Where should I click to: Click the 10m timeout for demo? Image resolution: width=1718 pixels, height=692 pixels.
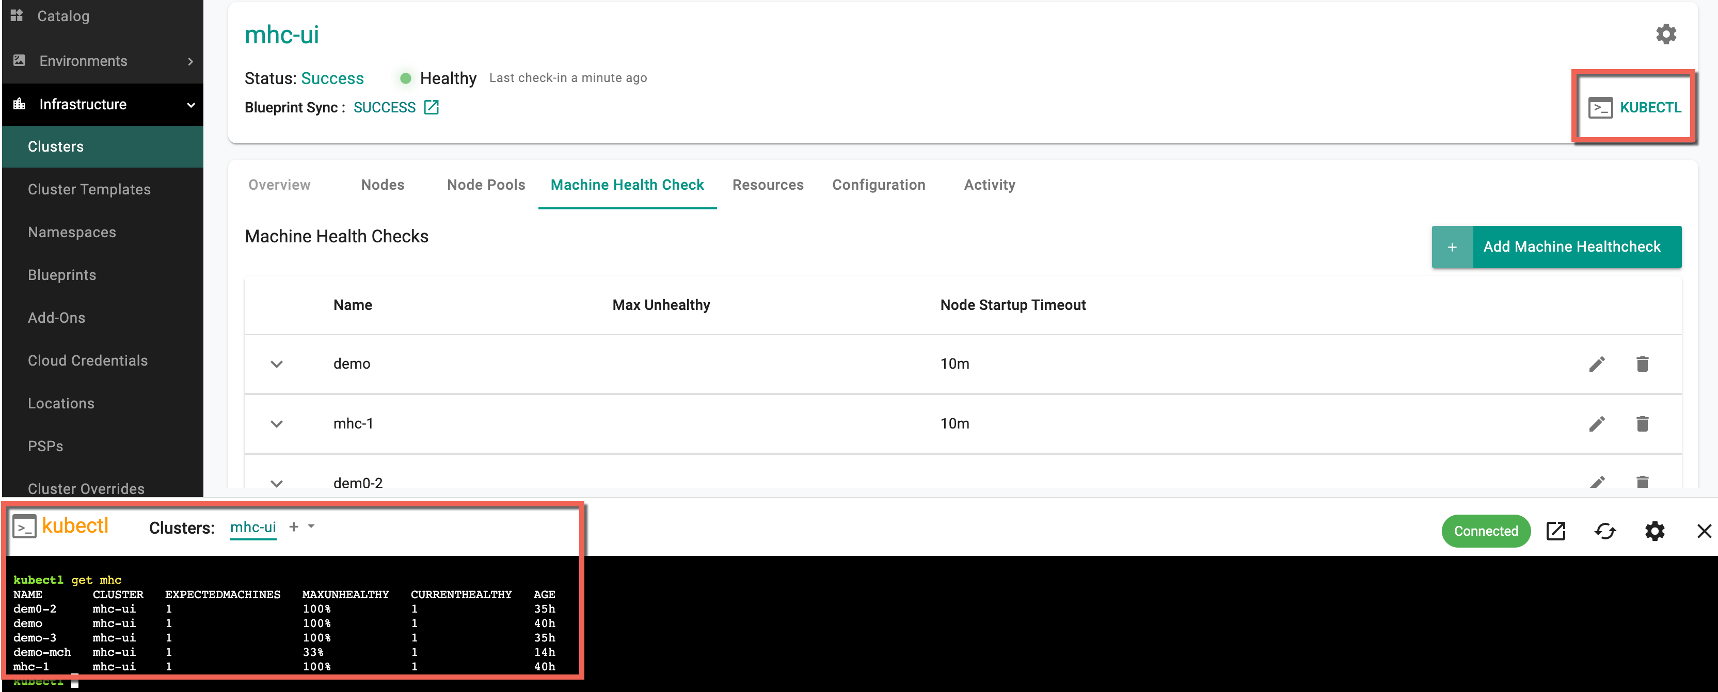[x=955, y=365]
